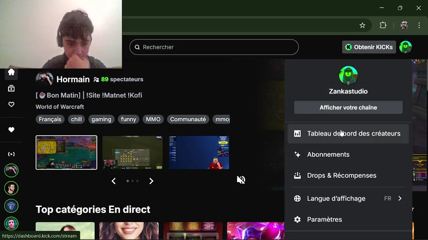Click the viewers count people icon
Viewport: 428px width, 240px height.
[96, 79]
